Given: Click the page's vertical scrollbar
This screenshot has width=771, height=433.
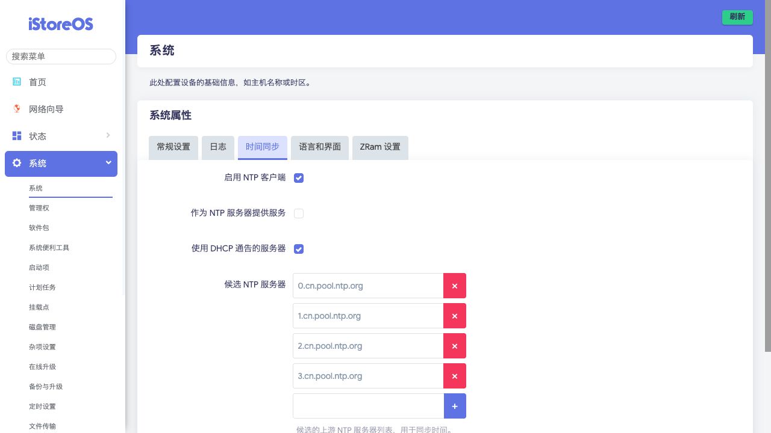Looking at the screenshot, I should pos(767,180).
